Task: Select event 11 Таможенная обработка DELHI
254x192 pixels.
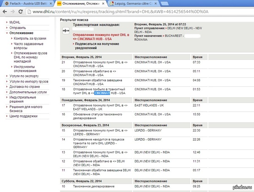Action: tap(102, 172)
